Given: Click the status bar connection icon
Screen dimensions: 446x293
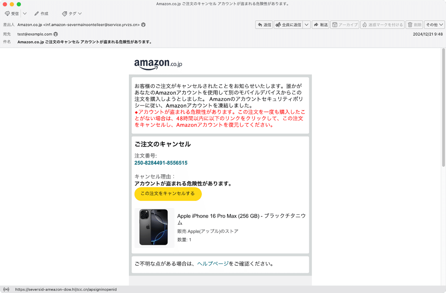Looking at the screenshot, I should (6, 289).
